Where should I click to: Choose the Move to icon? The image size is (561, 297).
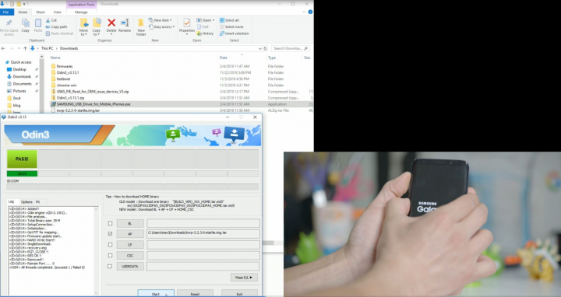pos(83,23)
